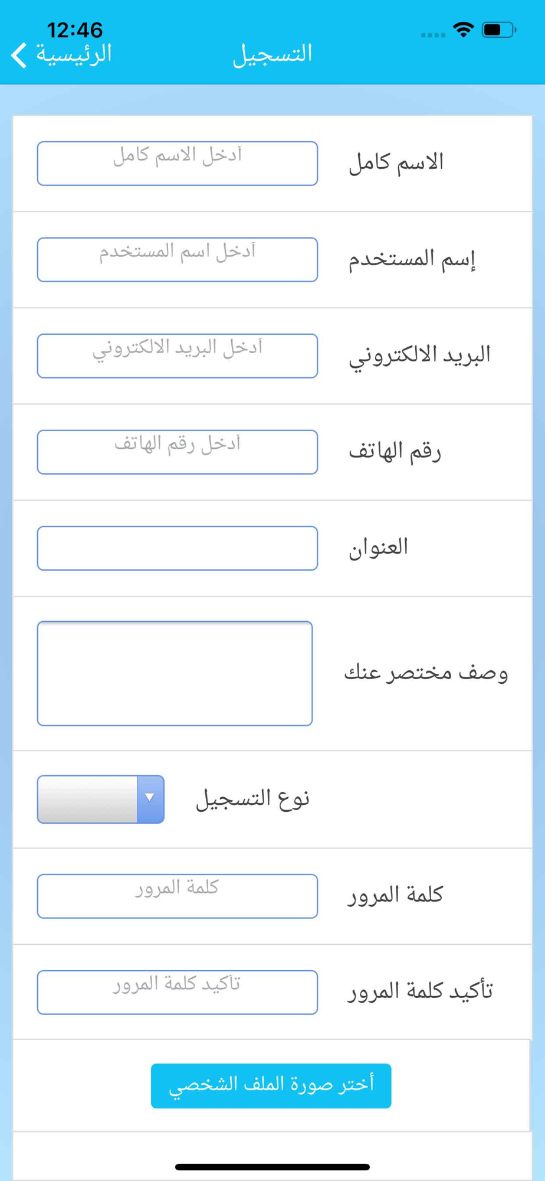Image resolution: width=545 pixels, height=1181 pixels.
Task: Tap the clock showing 12:46
Action: point(75,30)
